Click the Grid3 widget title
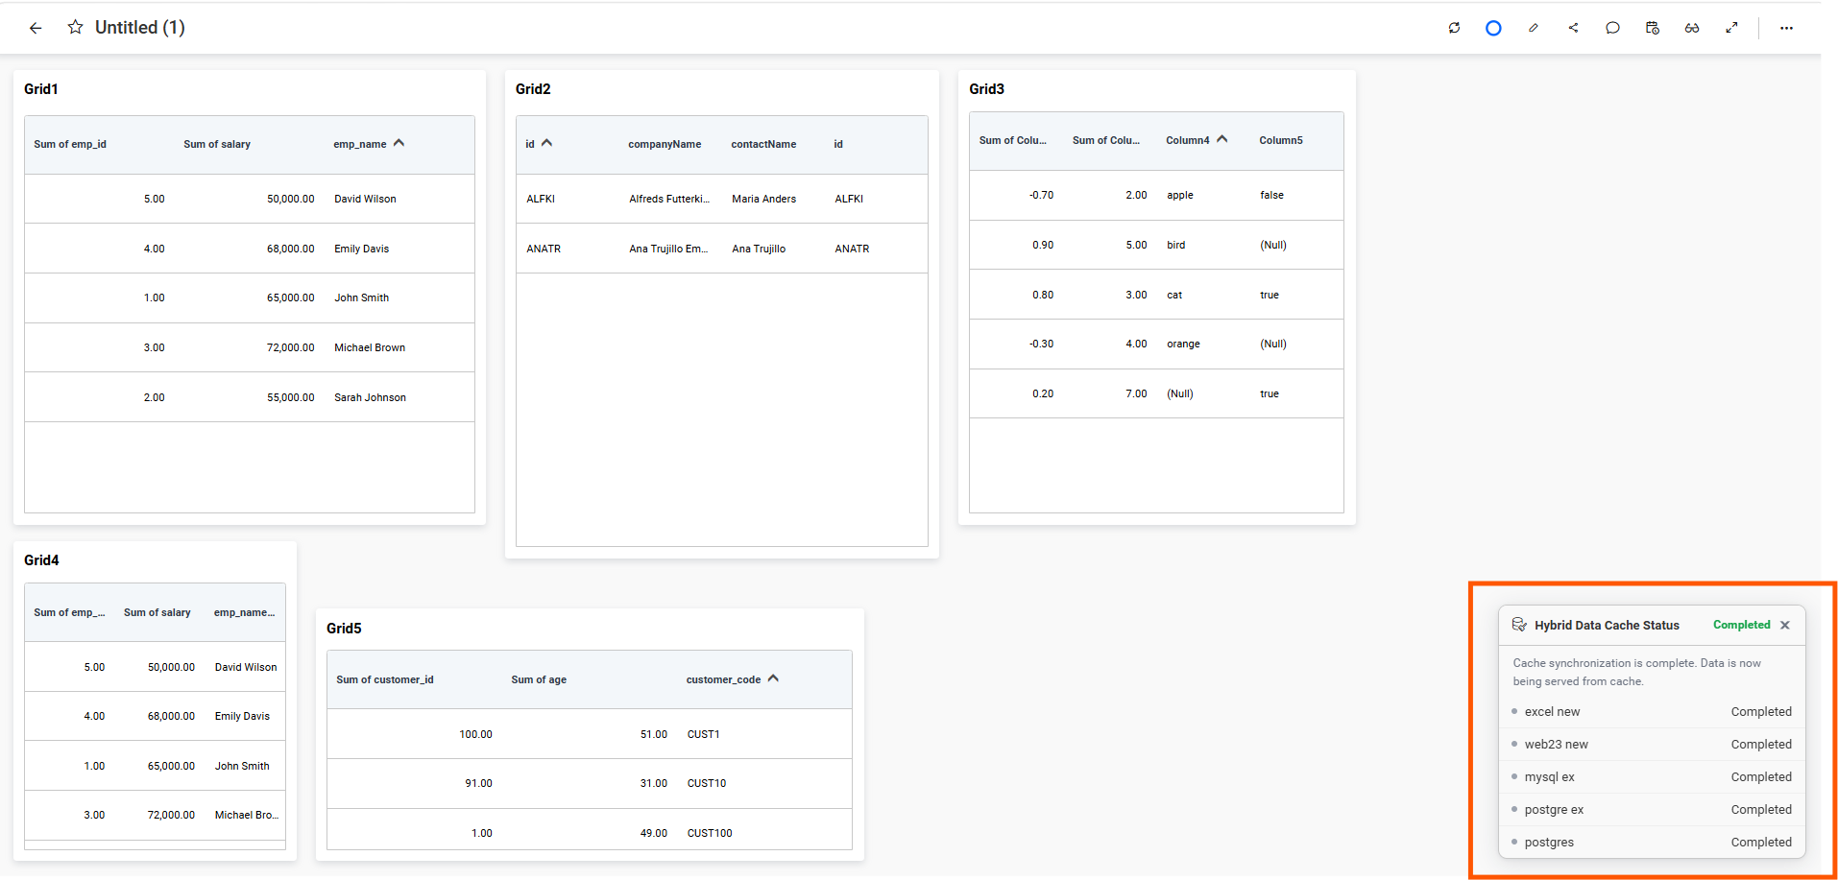 (986, 89)
